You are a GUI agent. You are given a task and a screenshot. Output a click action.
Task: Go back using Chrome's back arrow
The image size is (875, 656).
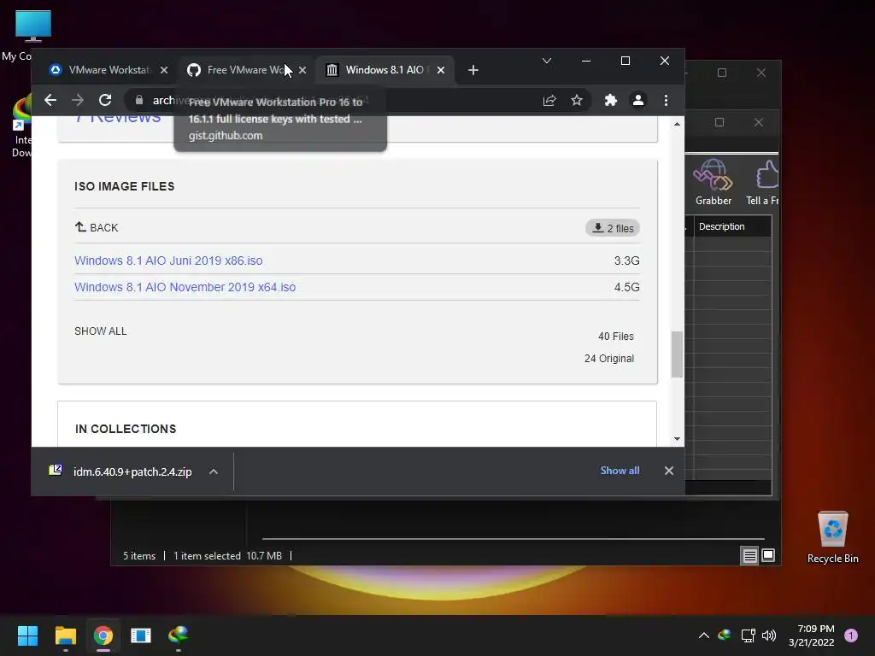[x=50, y=100]
